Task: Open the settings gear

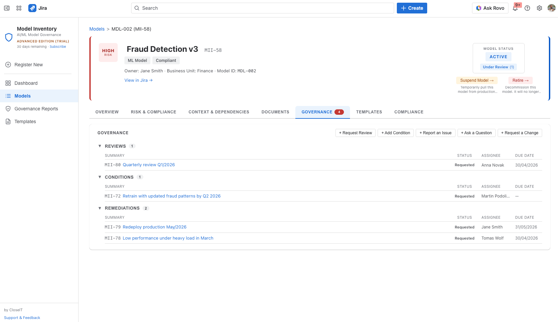Action: 539,8
